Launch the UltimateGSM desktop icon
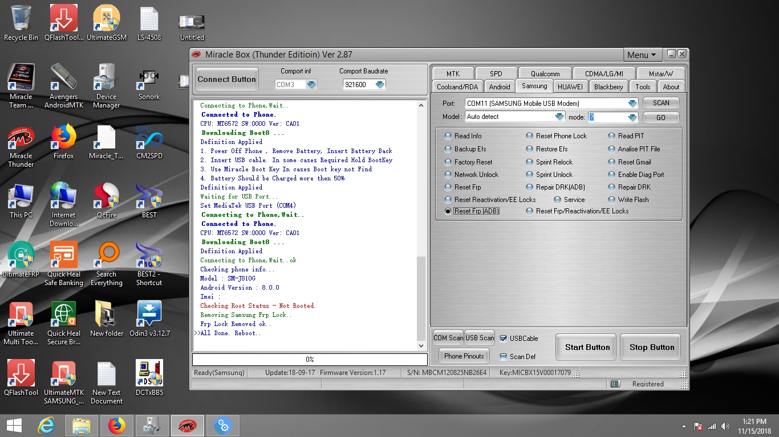Screen dimensions: 779x437 107,23
